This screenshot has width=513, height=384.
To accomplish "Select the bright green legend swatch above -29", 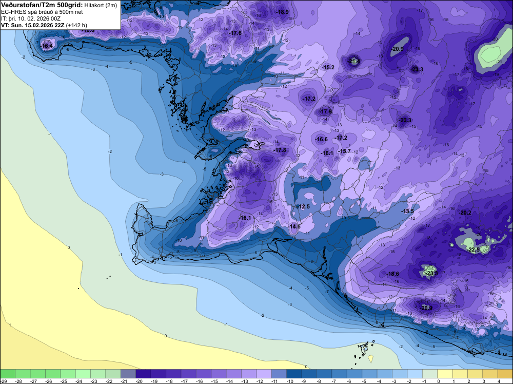I will [x=8, y=374].
